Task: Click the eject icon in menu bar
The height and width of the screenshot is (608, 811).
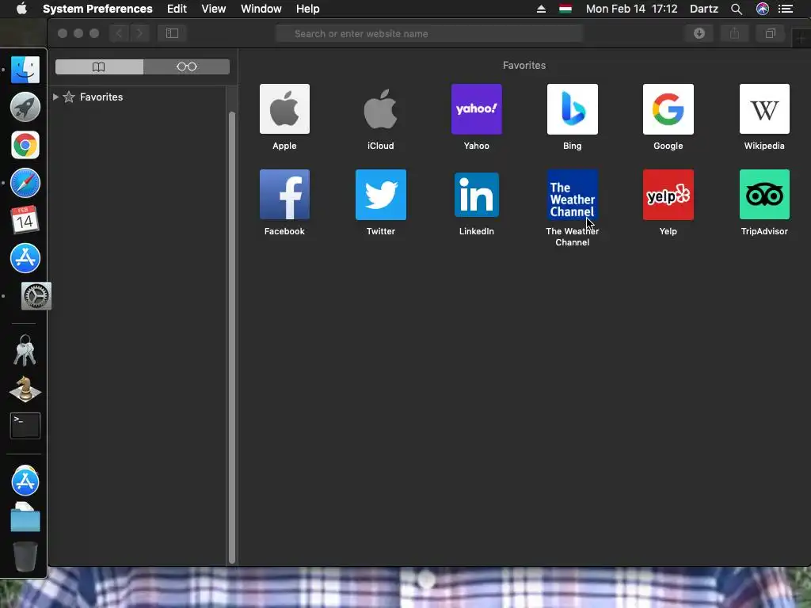Action: pyautogui.click(x=541, y=9)
